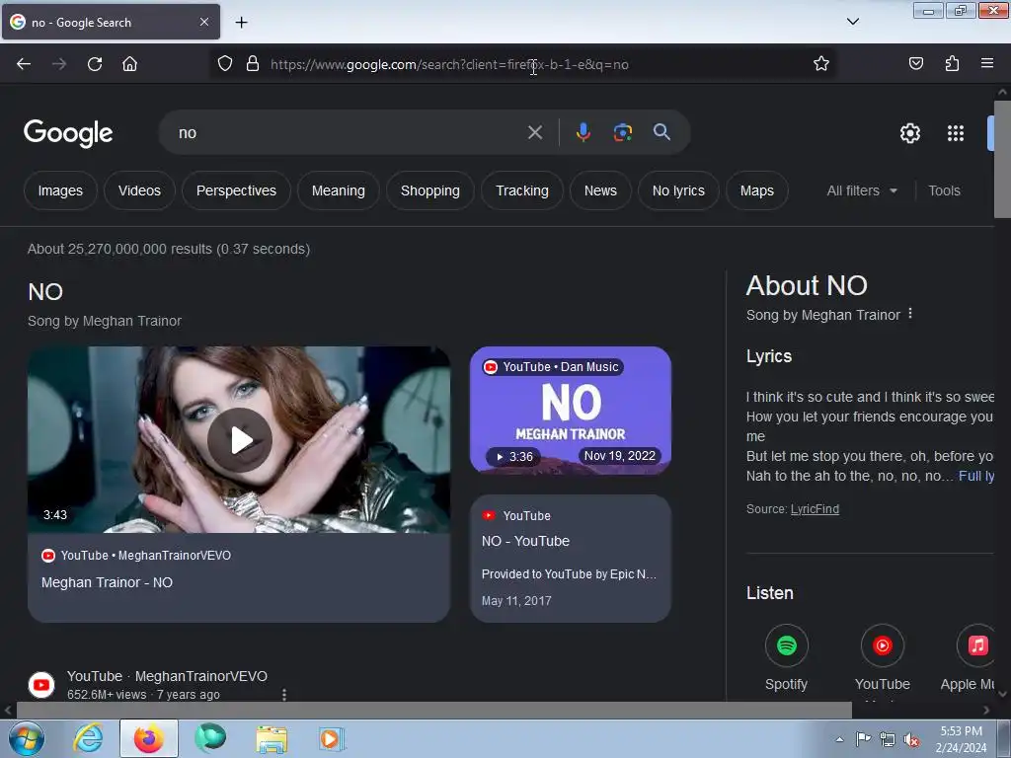This screenshot has width=1011, height=758.
Task: Save the page to Pocket from the toolbar
Action: (915, 63)
